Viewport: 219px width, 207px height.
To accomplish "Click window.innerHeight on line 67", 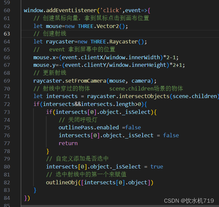I will (138, 65).
